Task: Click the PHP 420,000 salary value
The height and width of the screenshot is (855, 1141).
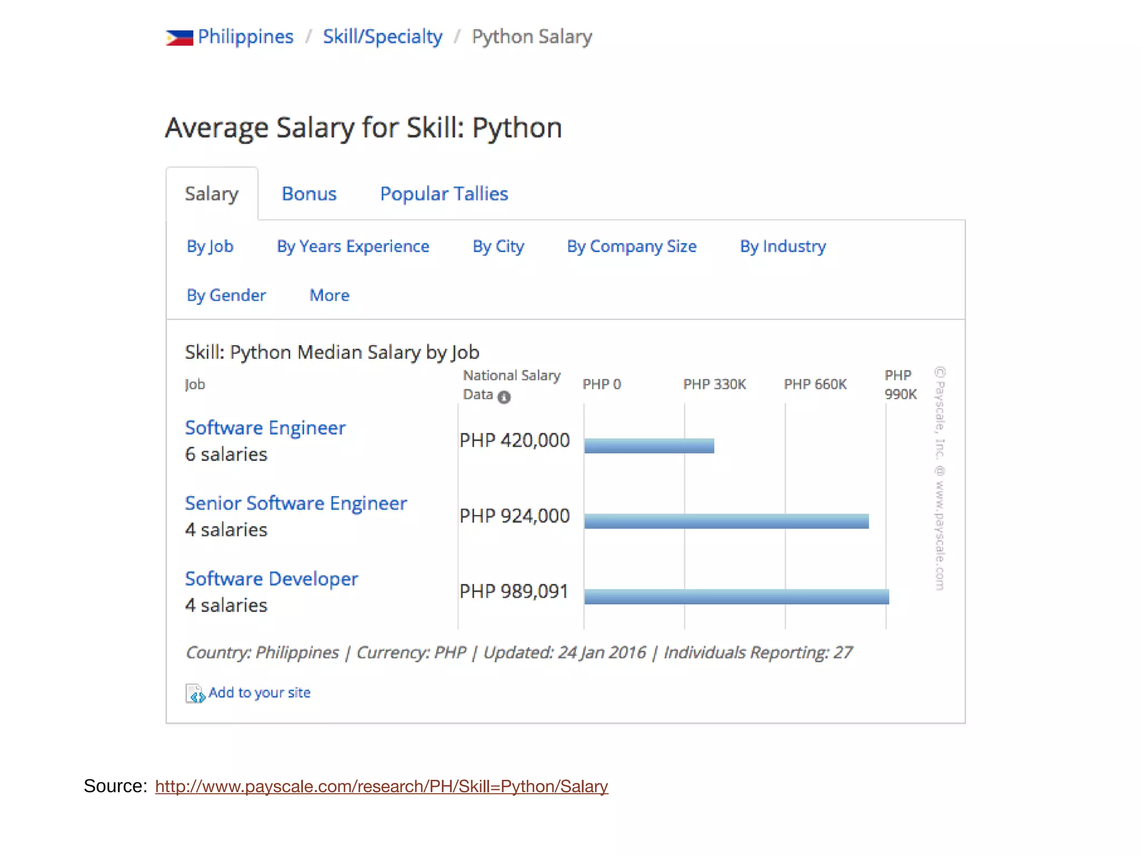Action: coord(515,441)
